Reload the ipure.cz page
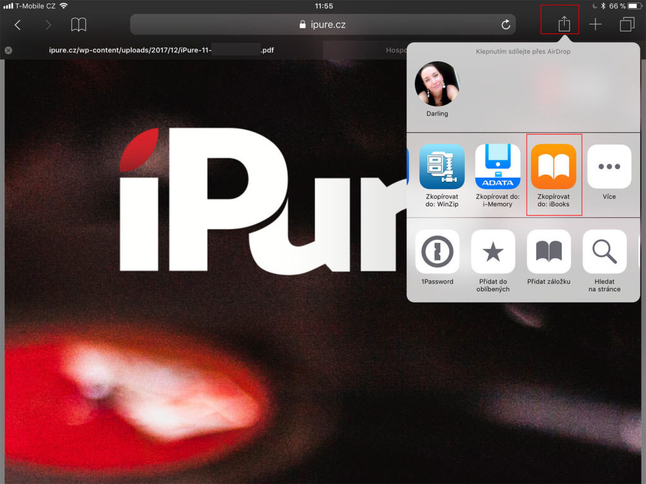This screenshot has width=646, height=484. [x=506, y=25]
